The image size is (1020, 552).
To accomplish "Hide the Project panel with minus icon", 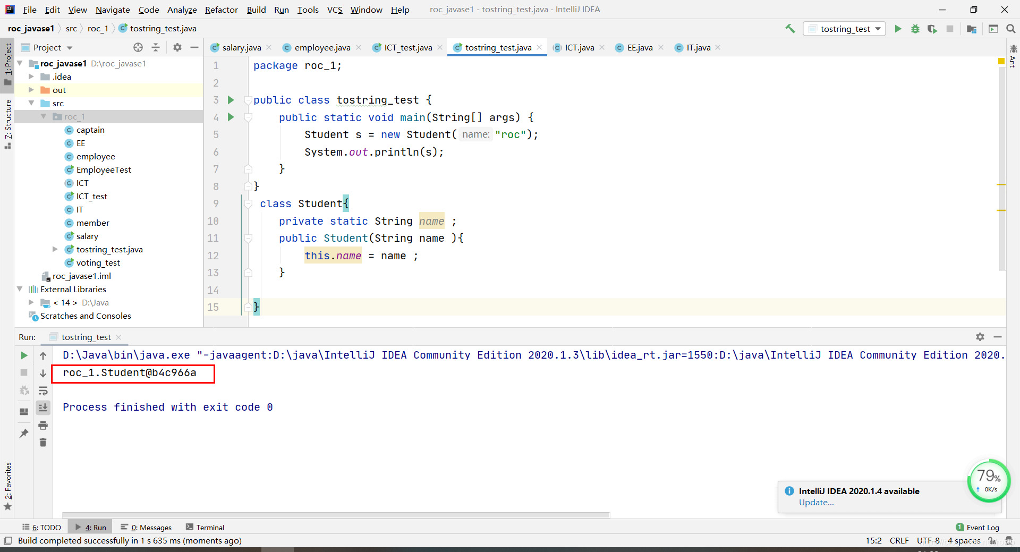I will 194,47.
